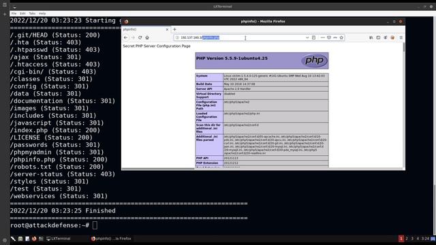
Task: Open LXTerminal File menu
Action: tap(14, 14)
